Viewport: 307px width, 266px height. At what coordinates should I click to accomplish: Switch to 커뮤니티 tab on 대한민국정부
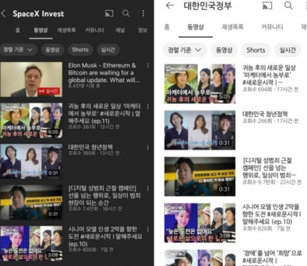click(x=272, y=27)
